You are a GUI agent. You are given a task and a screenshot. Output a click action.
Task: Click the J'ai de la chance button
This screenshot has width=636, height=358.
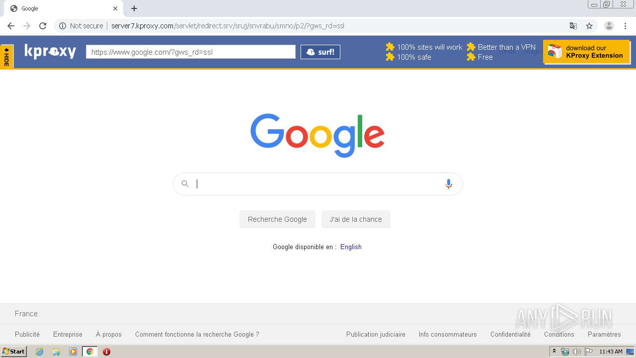pyautogui.click(x=356, y=219)
